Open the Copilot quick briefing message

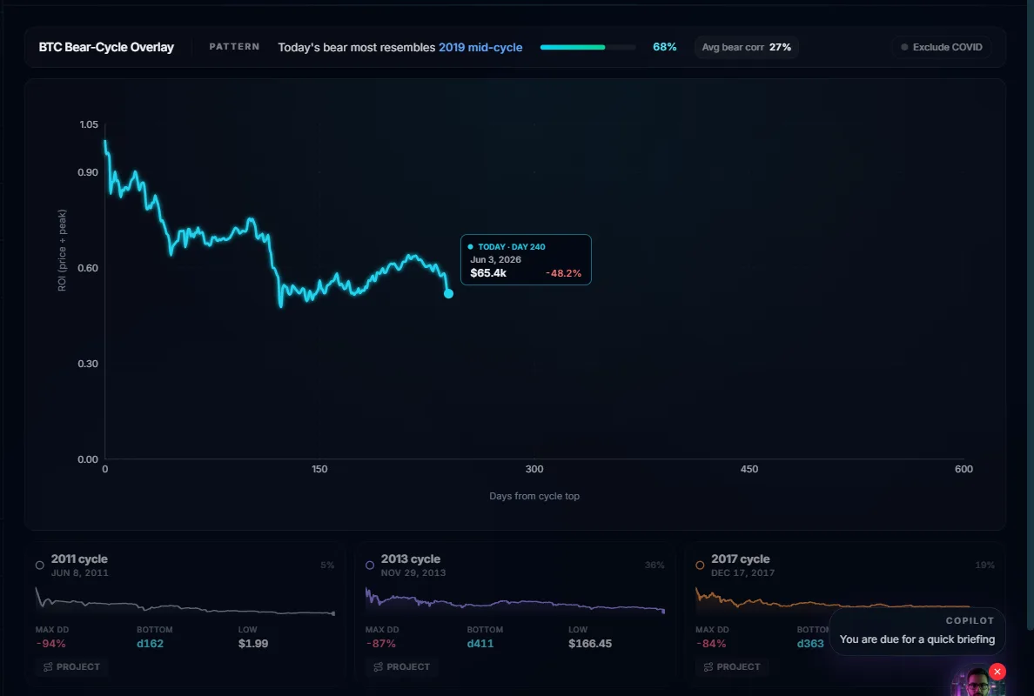(x=916, y=632)
